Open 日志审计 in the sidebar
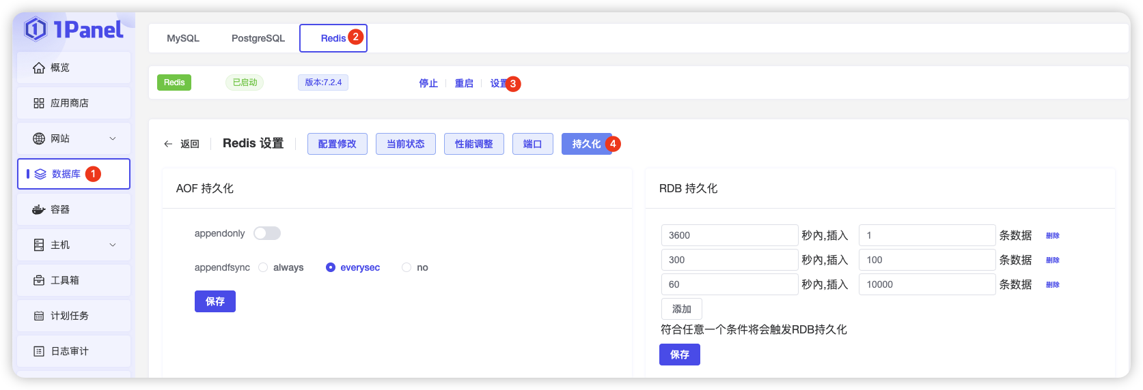 74,351
